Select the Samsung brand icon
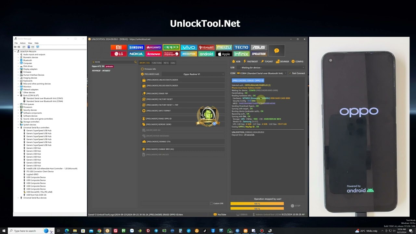Screen dimensions: 416x234 (136, 47)
